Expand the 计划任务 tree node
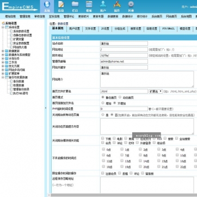The width and height of the screenshot is (197, 197). (3, 59)
